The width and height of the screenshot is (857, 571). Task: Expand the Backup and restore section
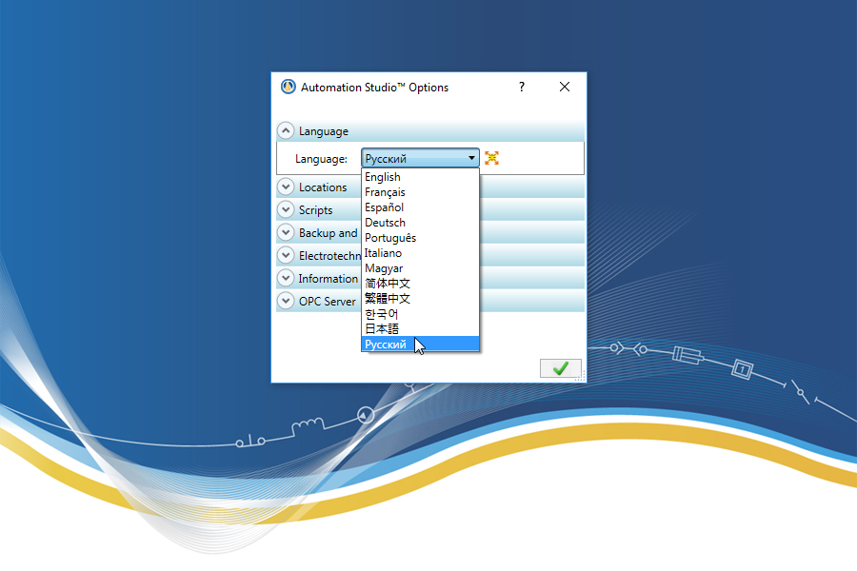(x=286, y=233)
